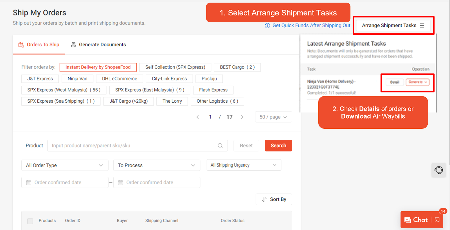Filter orders by Ninja Van
This screenshot has width=450, height=230.
tap(77, 79)
